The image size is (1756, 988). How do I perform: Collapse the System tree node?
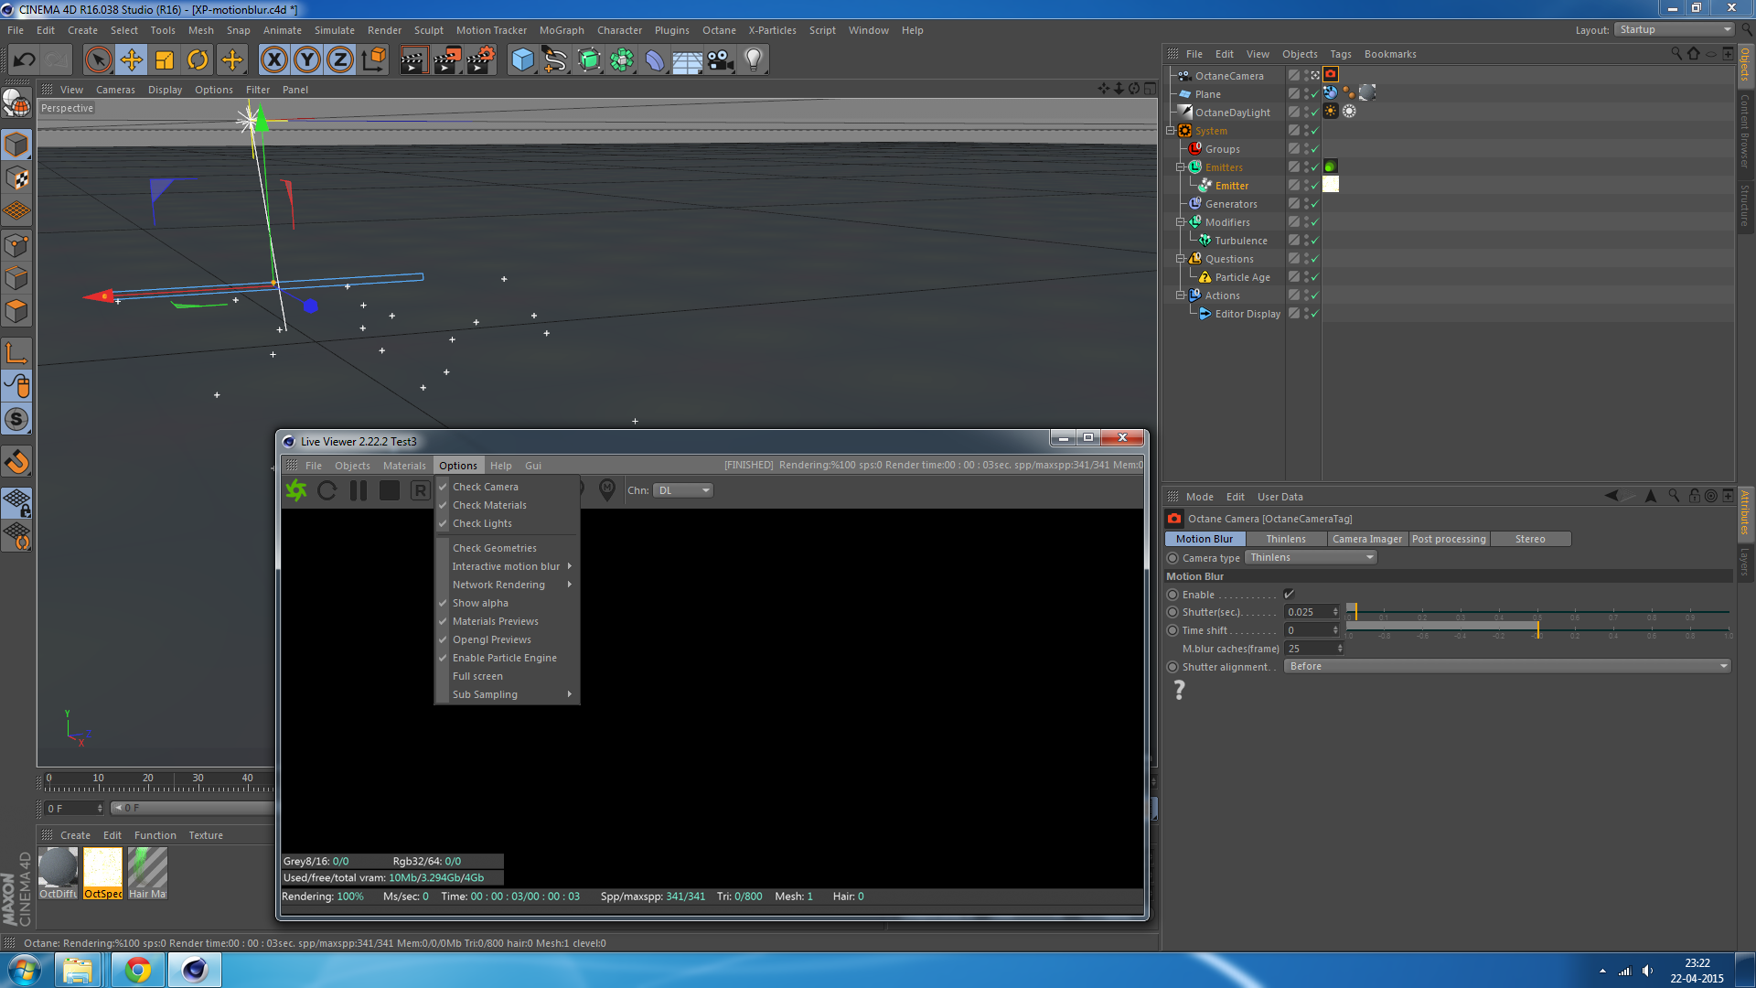[1171, 131]
